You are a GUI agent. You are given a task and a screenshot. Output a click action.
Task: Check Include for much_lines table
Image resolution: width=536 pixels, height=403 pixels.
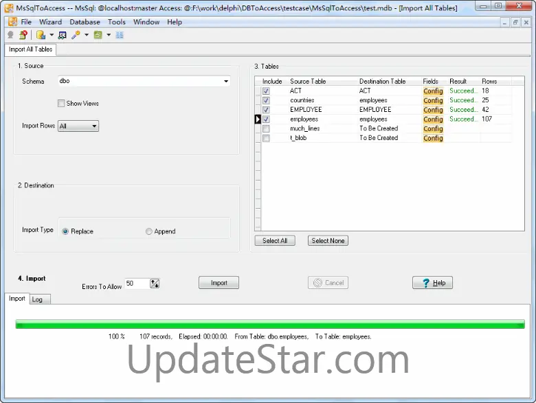point(266,129)
